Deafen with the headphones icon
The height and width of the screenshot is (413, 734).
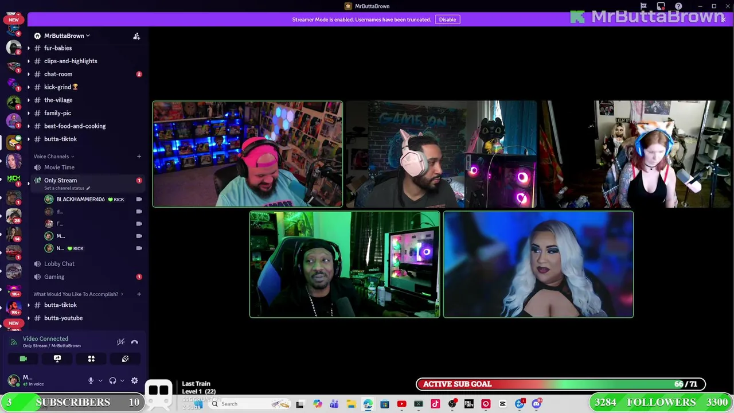(112, 380)
